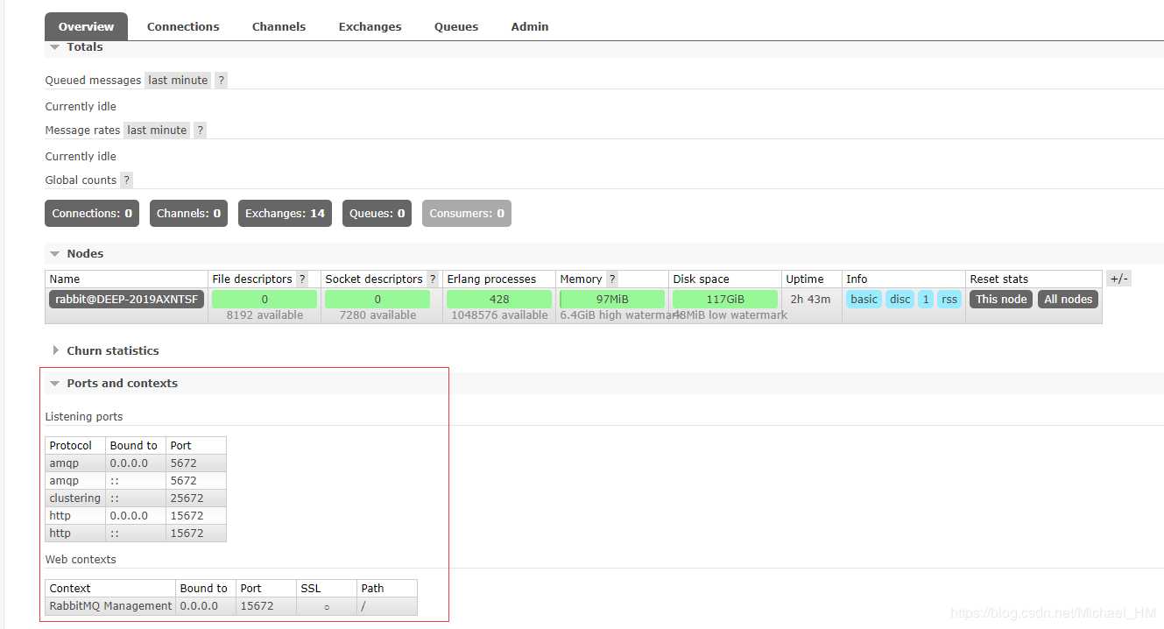Toggle node columns with the +/- button

(x=1118, y=279)
